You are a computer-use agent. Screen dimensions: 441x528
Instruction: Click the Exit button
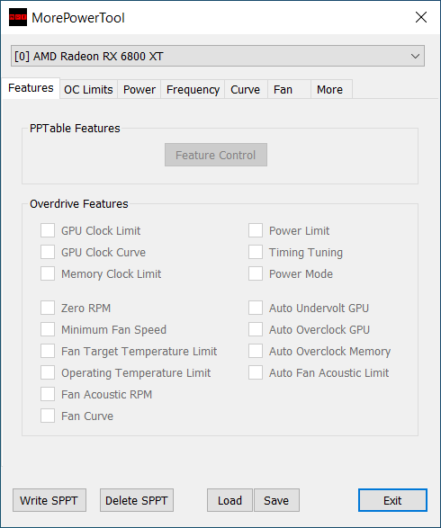pos(392,500)
